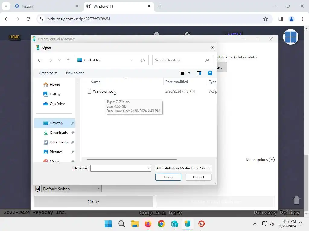Select Home in the navigation pane
Viewport: 309px width, 231px height.
(55, 85)
